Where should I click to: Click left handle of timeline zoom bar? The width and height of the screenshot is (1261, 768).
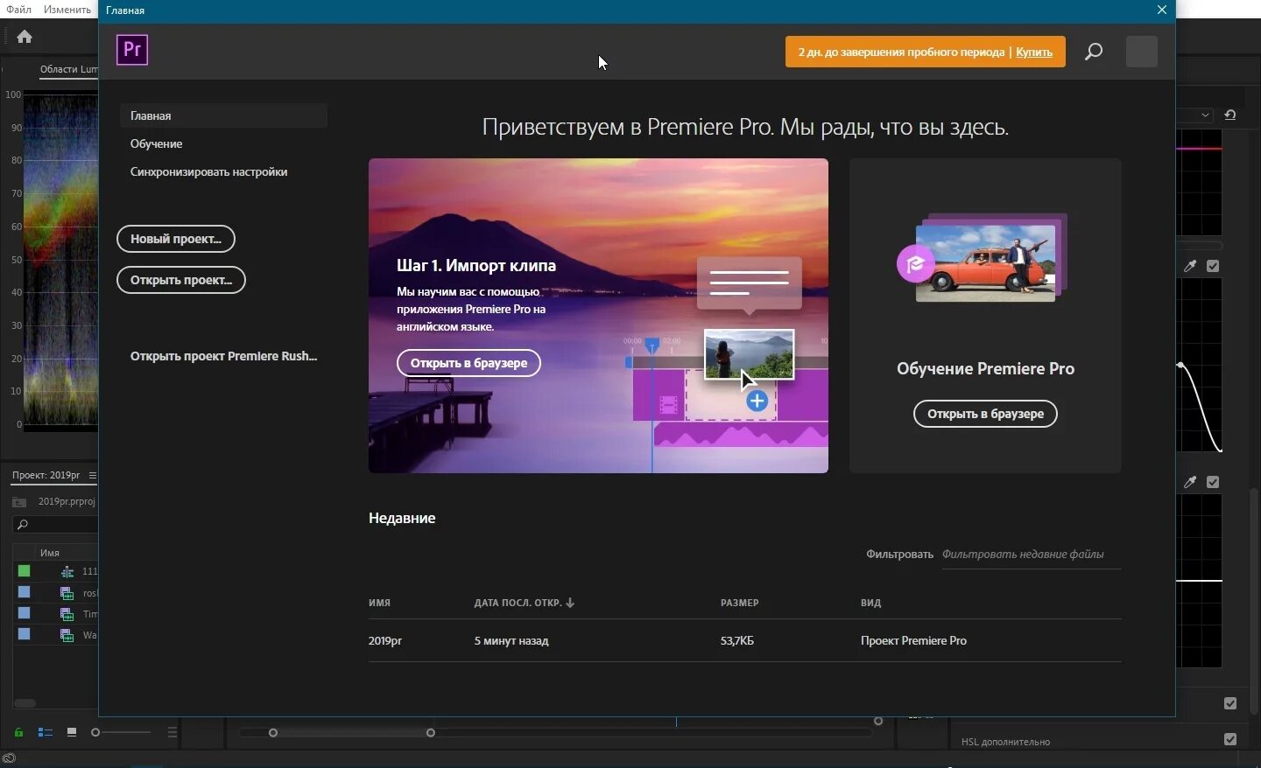coord(273,733)
